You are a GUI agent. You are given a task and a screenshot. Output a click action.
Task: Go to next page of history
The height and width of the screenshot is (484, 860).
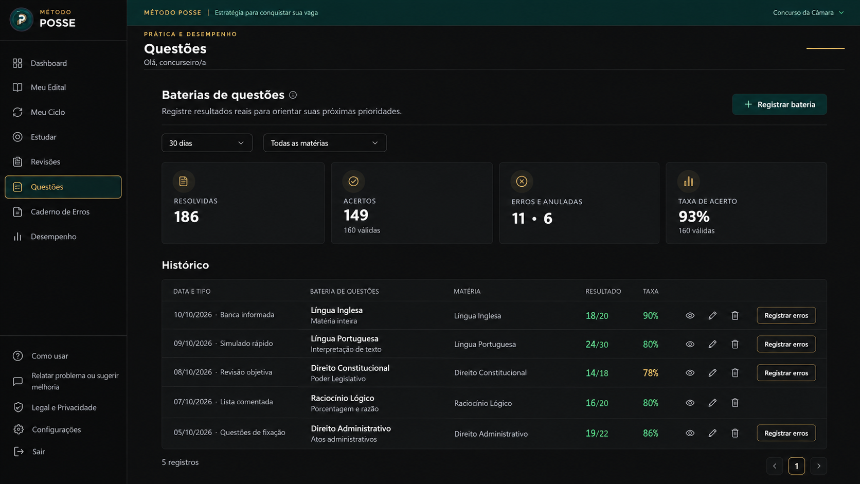(x=819, y=466)
